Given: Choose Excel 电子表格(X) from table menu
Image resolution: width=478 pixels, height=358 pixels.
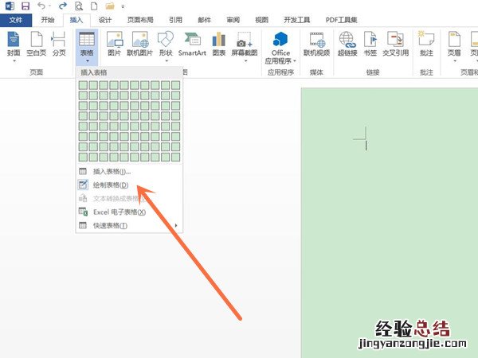Looking at the screenshot, I should click(x=130, y=212).
